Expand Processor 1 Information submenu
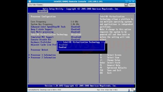This screenshot has width=163, height=92. pos(43,55)
